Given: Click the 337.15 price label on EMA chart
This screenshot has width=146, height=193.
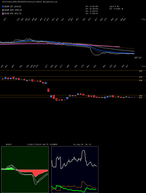Looking at the screenshot, I should pos(138,58).
